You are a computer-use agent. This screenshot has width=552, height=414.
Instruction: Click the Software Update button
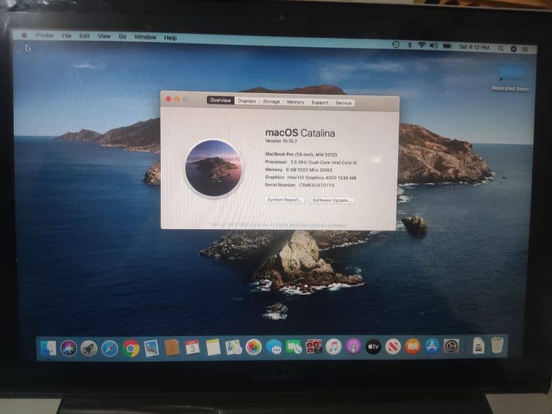pos(331,200)
